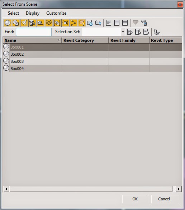This screenshot has width=185, height=210.
Task: Click the Select Invert list icon
Action: (x=125, y=23)
